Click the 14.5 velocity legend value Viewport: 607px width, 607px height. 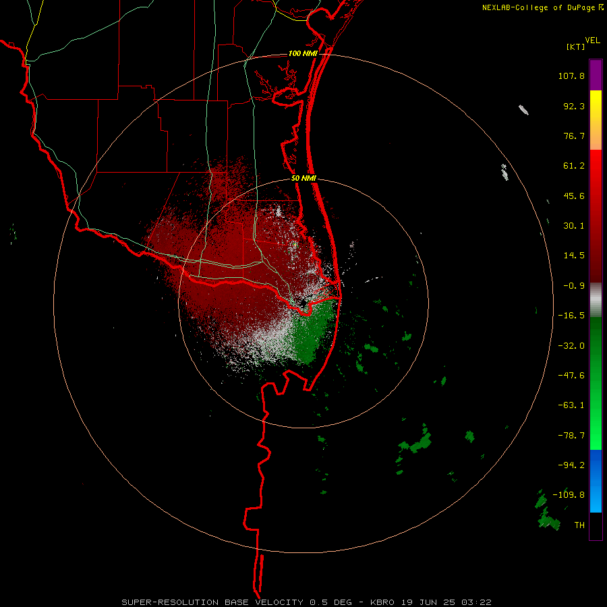(574, 256)
